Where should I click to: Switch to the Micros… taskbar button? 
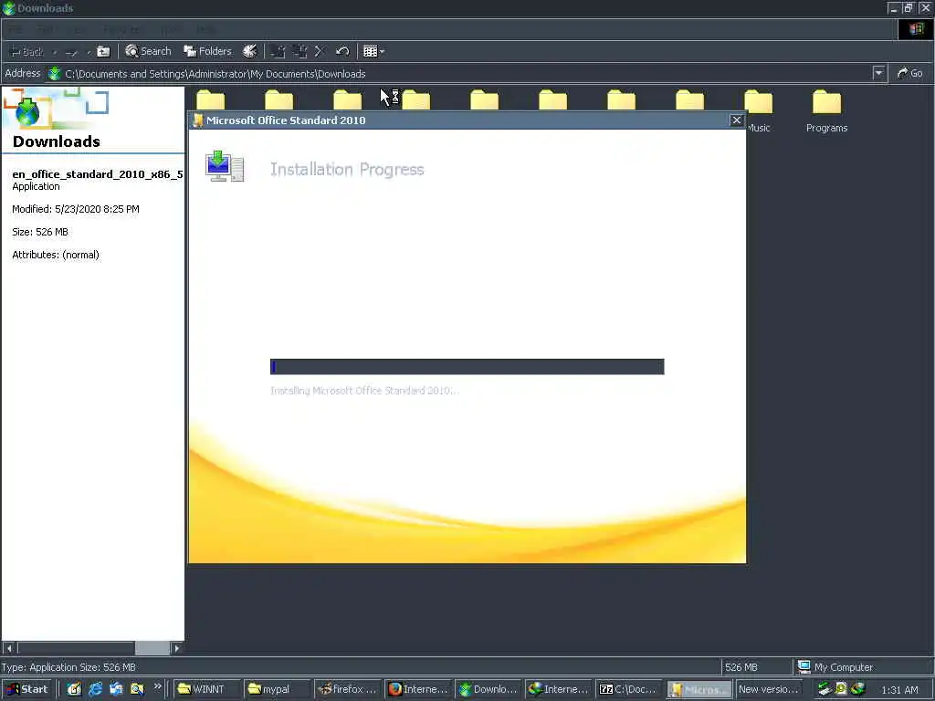click(699, 689)
